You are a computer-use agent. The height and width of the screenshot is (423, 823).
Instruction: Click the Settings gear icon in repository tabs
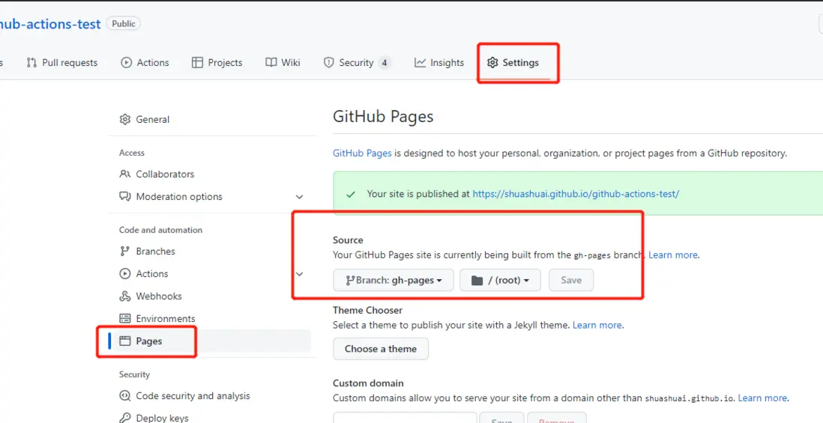point(492,63)
